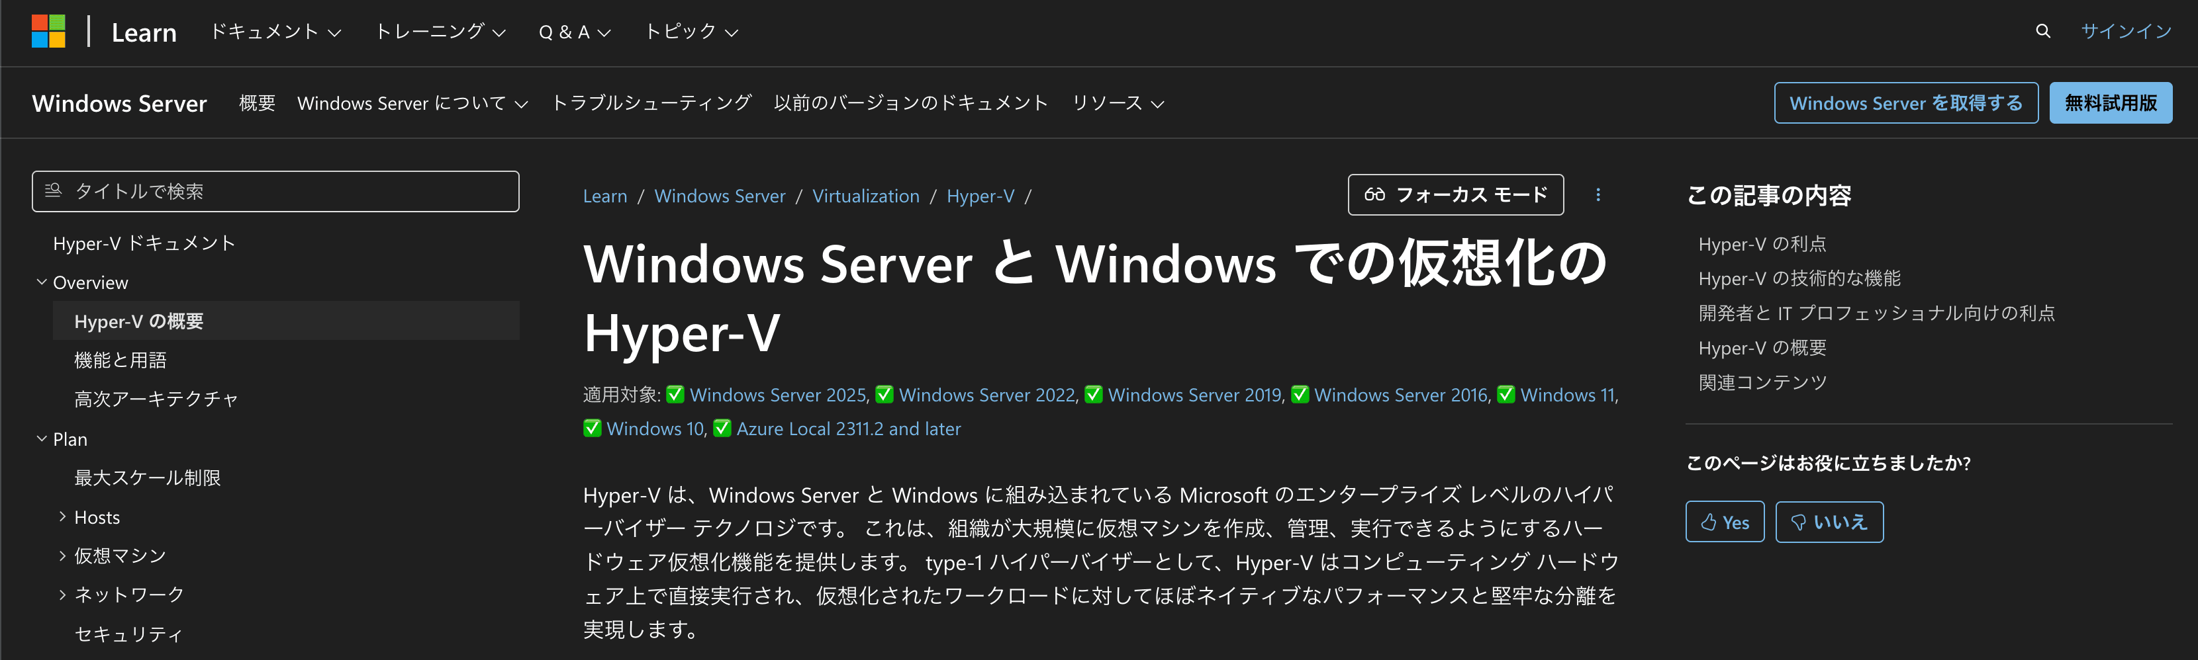Click the green checkmark beside Windows Server 2025
Image resolution: width=2198 pixels, height=660 pixels.
pos(675,395)
